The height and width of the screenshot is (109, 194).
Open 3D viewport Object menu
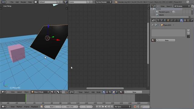pyautogui.click(x=26, y=92)
